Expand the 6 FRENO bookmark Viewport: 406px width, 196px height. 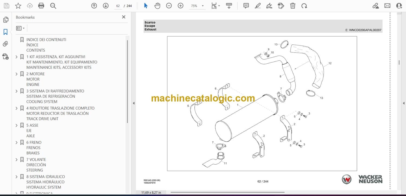tap(17, 142)
